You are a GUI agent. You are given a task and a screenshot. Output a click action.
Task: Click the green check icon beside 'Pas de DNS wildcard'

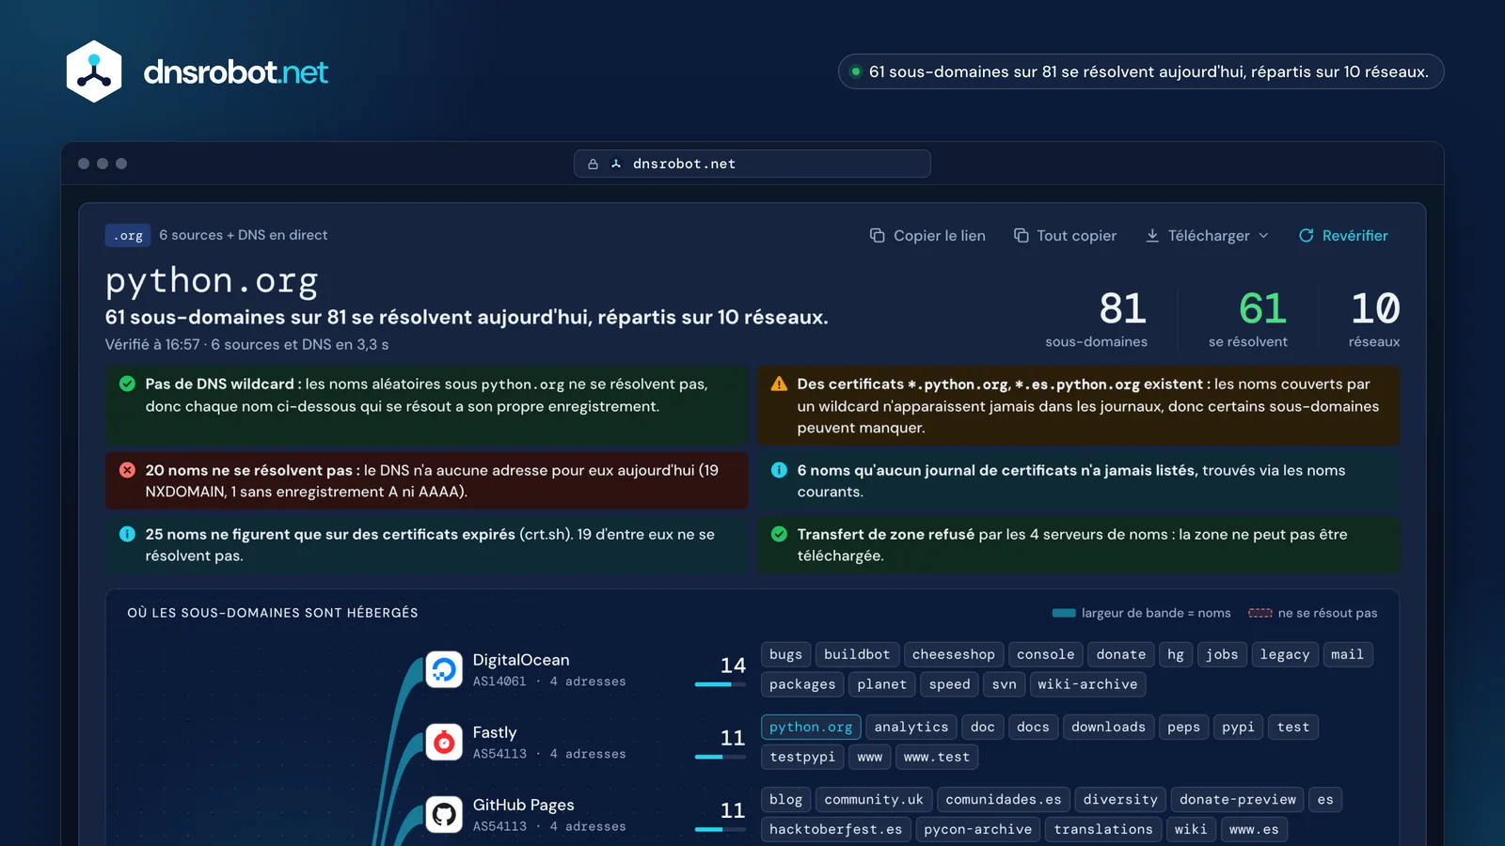point(127,384)
